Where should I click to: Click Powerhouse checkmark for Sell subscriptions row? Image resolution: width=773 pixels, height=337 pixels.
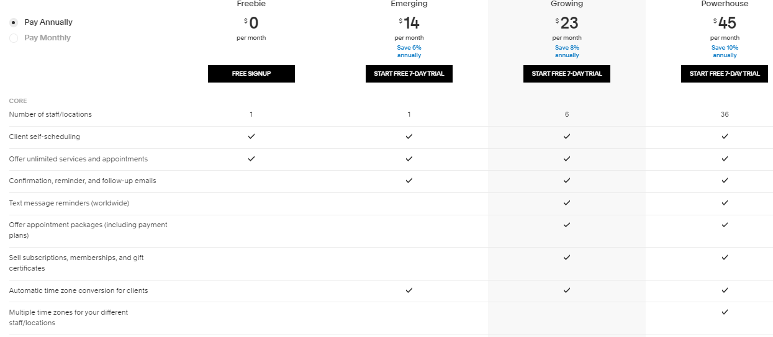725,258
